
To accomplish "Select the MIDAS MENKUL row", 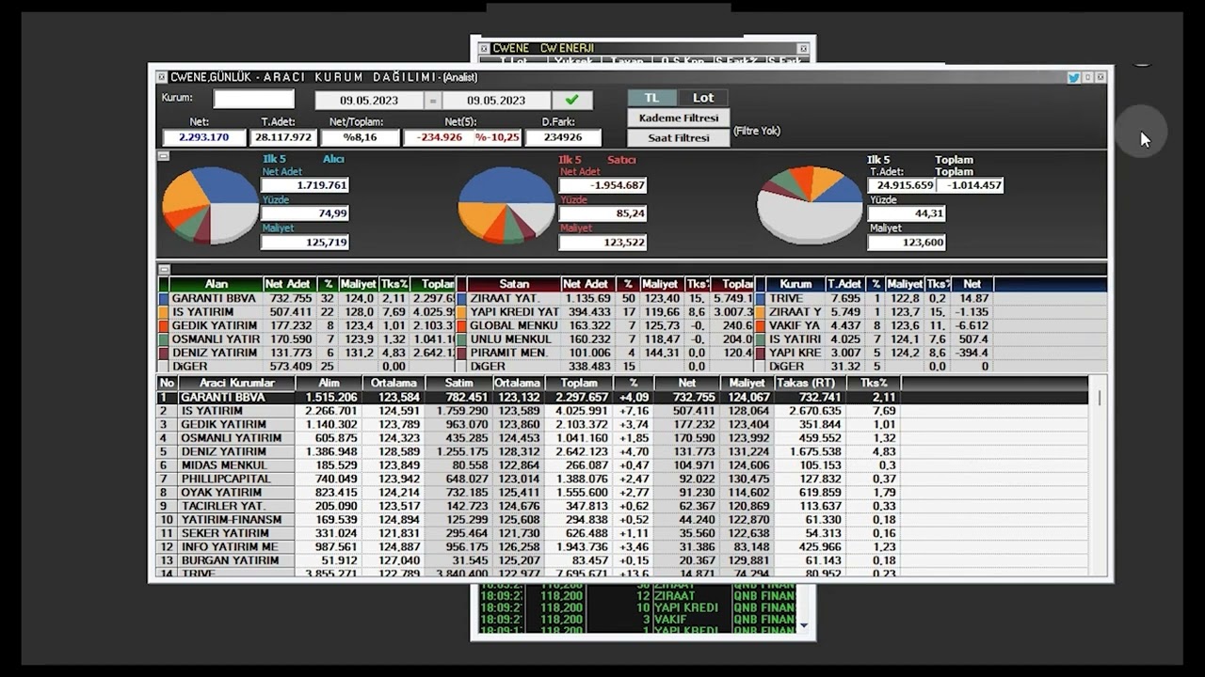I will (x=621, y=465).
